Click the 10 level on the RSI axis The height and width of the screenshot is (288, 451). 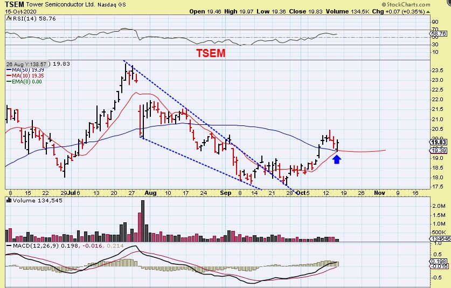coord(435,52)
